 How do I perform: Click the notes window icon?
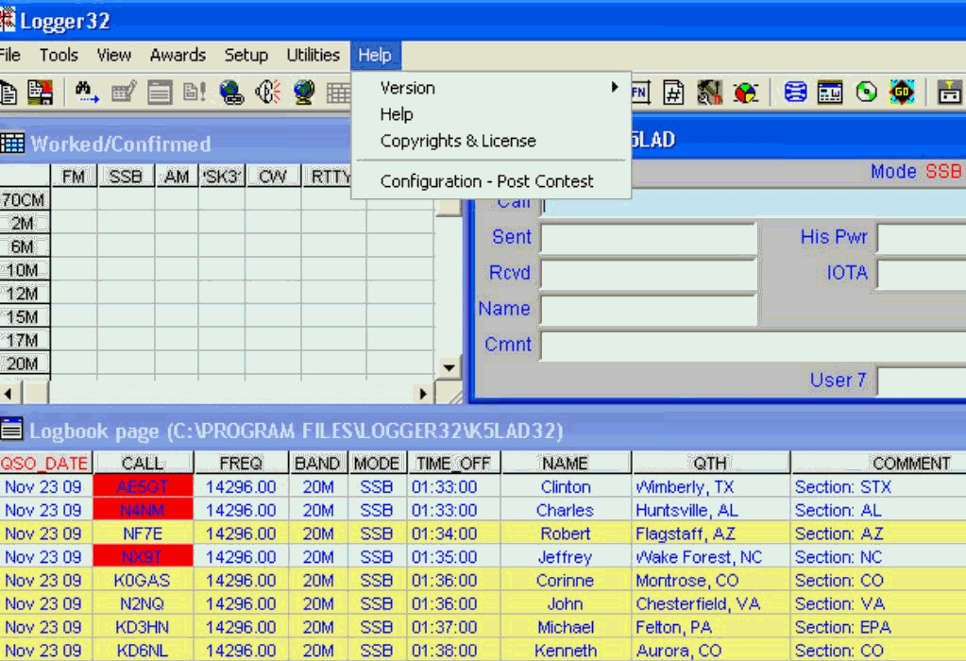click(161, 92)
